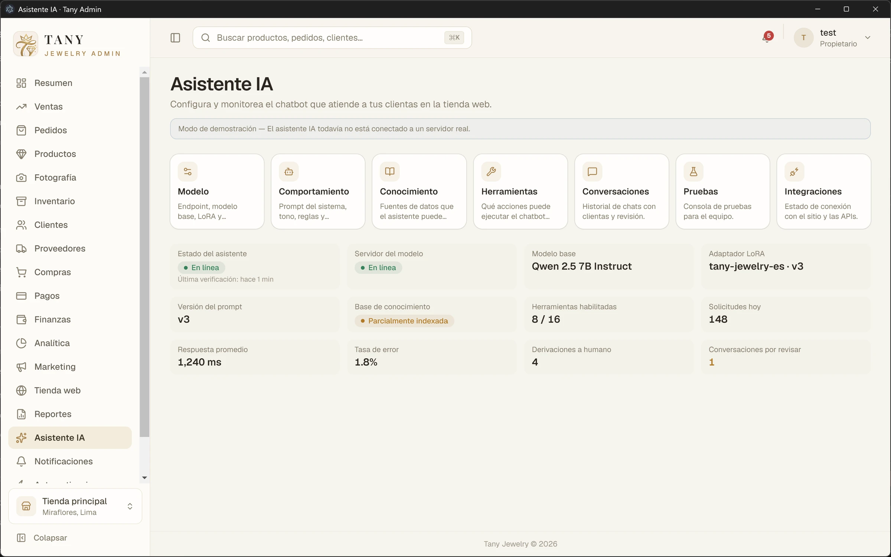
Task: Click the Integraciones plug icon
Action: point(794,172)
